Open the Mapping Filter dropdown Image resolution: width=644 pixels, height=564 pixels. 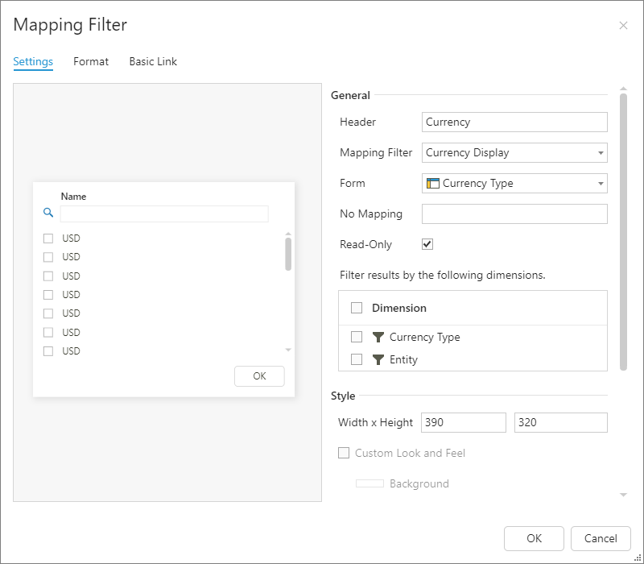click(601, 153)
